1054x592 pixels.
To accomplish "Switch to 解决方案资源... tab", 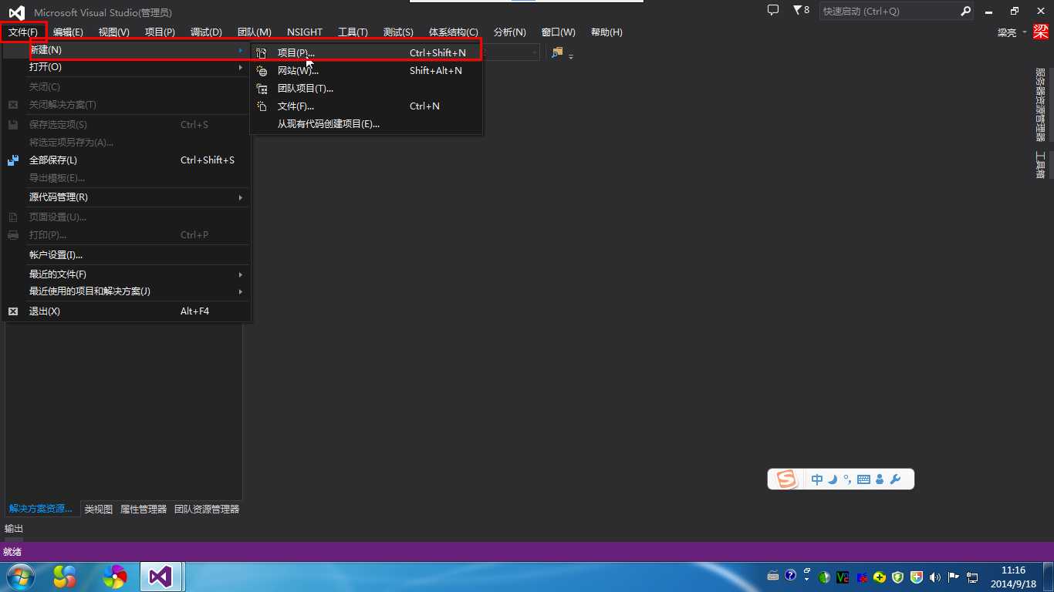I will click(41, 509).
